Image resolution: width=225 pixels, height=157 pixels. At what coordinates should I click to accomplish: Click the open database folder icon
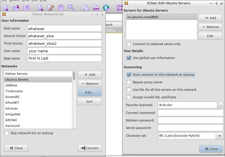click(x=16, y=8)
